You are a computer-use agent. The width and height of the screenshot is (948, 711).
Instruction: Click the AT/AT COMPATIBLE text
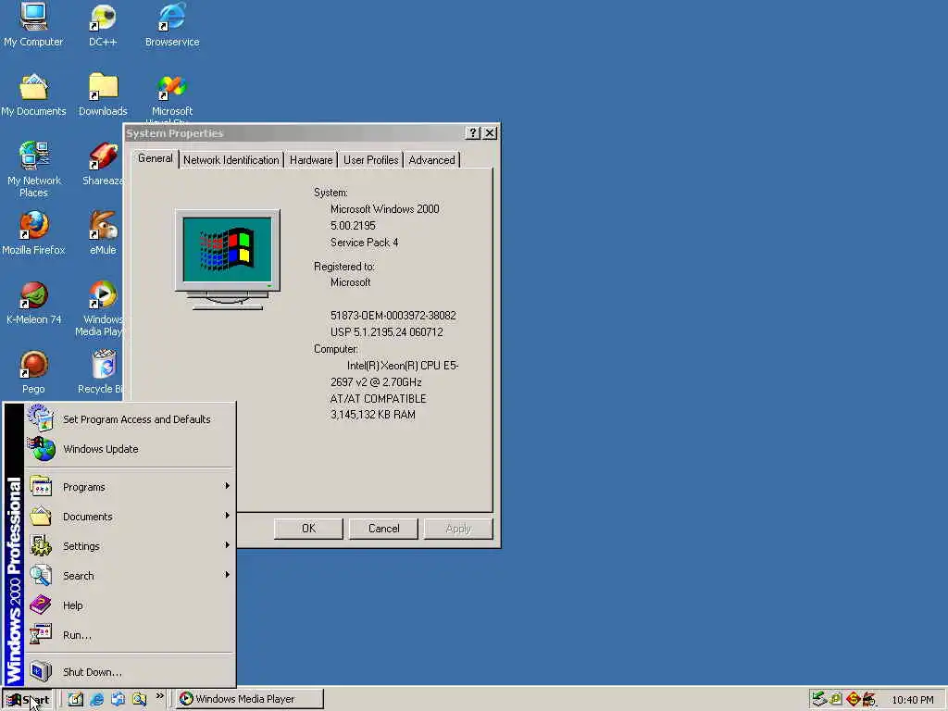pyautogui.click(x=378, y=398)
